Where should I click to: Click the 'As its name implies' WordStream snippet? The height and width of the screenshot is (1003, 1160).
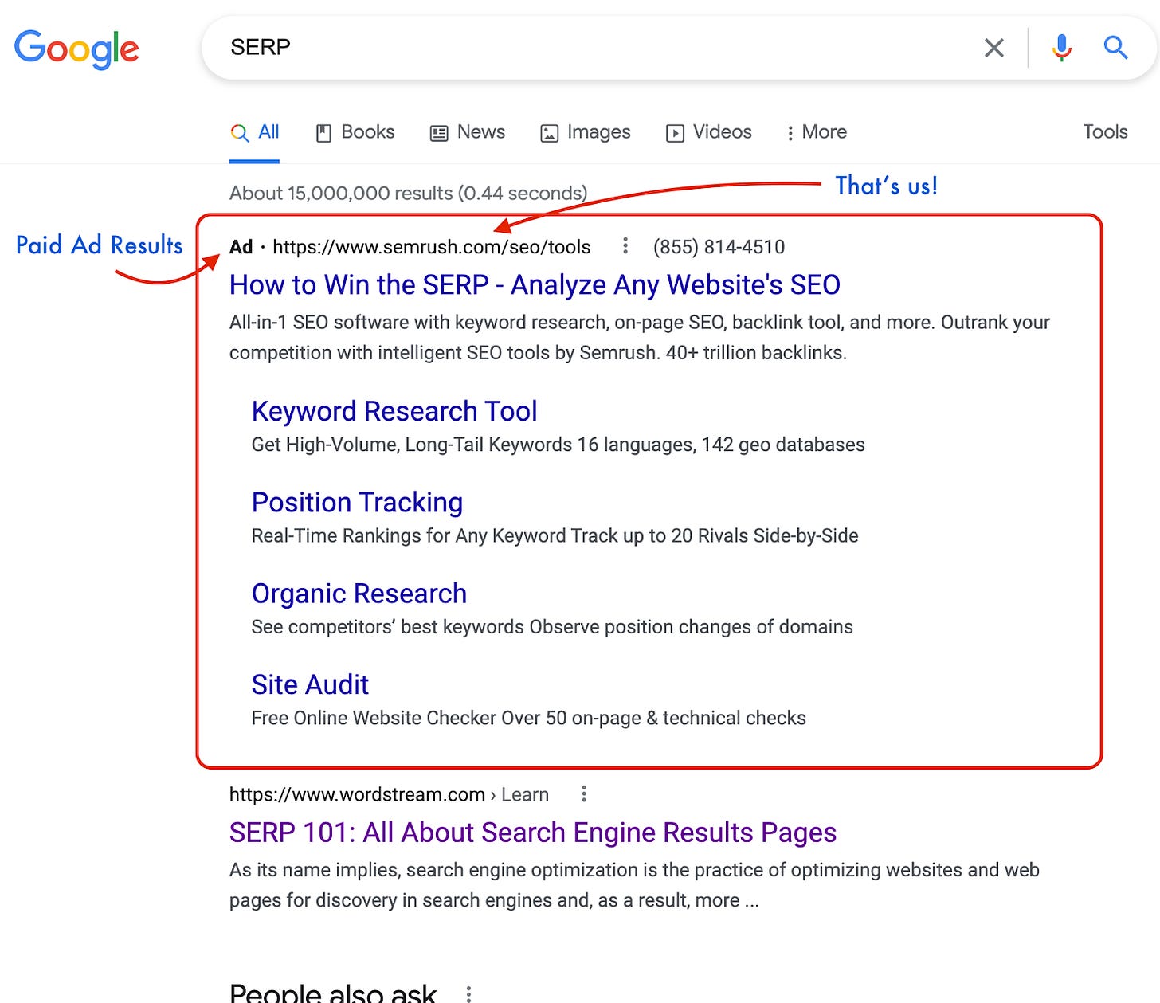click(634, 885)
